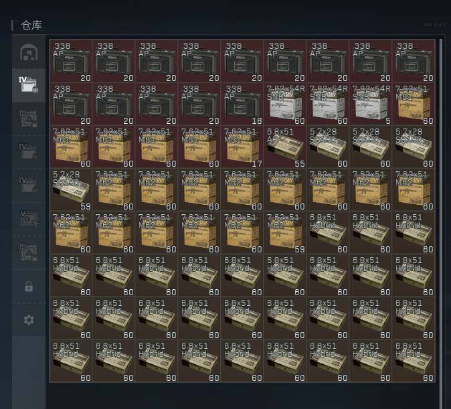This screenshot has height=409, width=451.
Task: Select the highlighted IV ammo case tab
Action: (x=28, y=85)
